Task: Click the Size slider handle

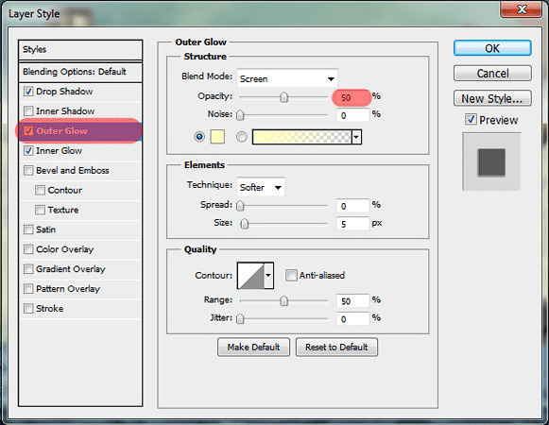Action: click(x=245, y=223)
